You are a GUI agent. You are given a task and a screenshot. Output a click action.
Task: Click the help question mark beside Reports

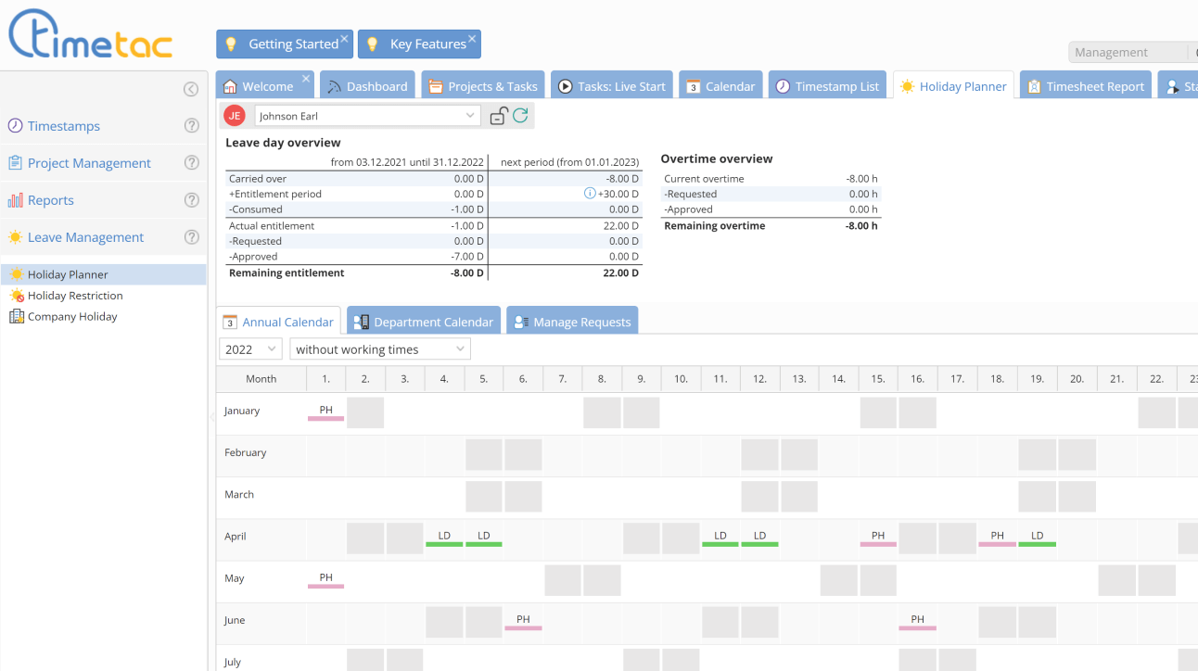click(192, 199)
